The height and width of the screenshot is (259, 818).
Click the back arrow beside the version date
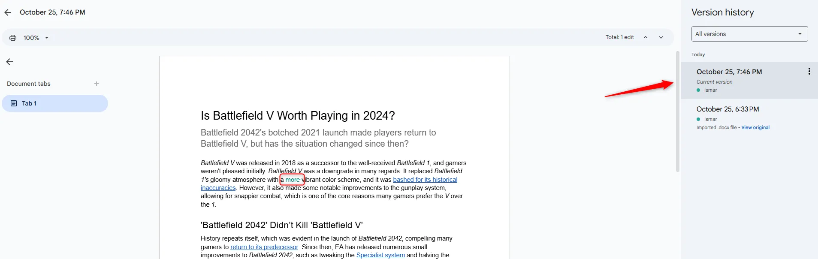[x=8, y=12]
